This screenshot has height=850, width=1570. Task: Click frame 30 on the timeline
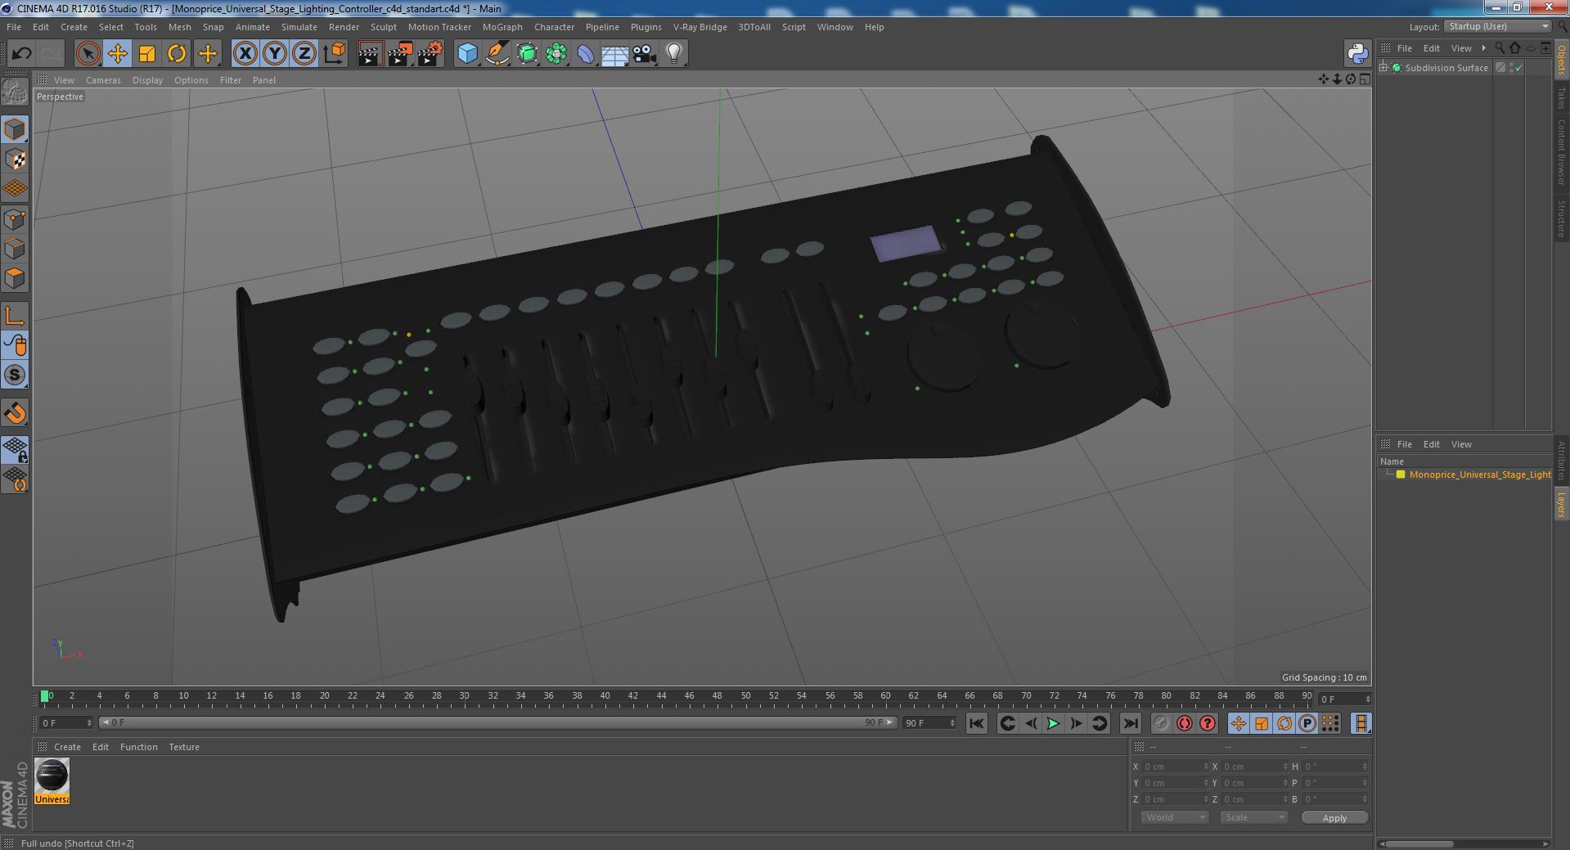[464, 696]
